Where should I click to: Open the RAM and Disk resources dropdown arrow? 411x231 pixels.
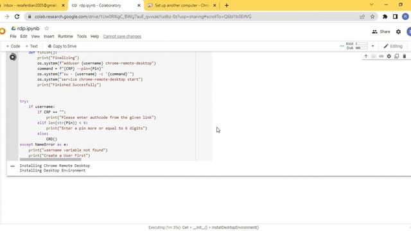point(372,46)
